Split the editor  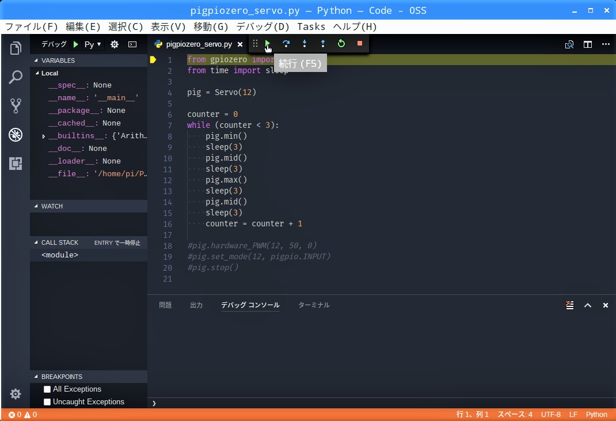(x=588, y=44)
